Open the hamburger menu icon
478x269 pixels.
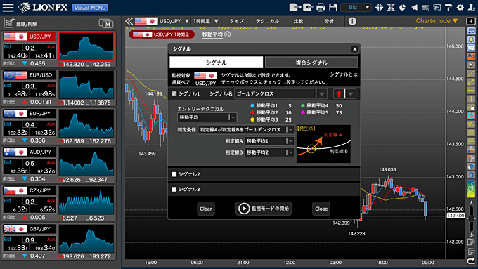8,7
